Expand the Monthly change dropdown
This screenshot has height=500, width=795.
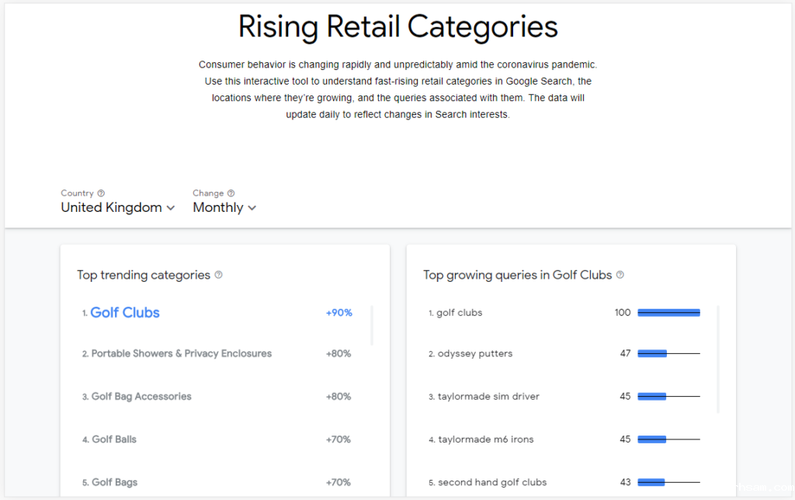tap(224, 207)
